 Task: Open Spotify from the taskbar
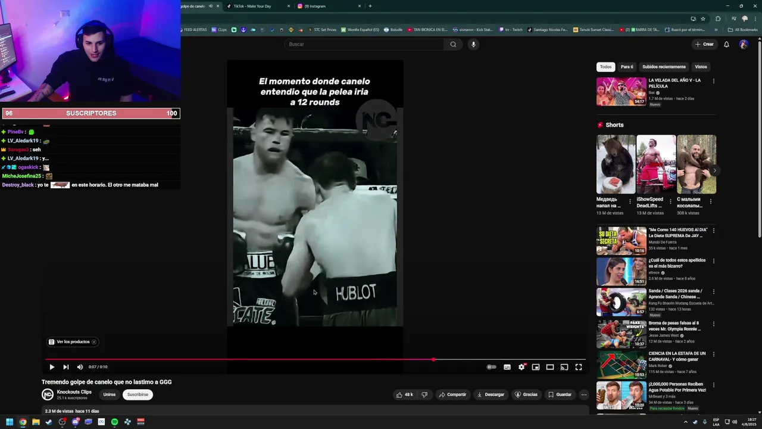(x=114, y=422)
